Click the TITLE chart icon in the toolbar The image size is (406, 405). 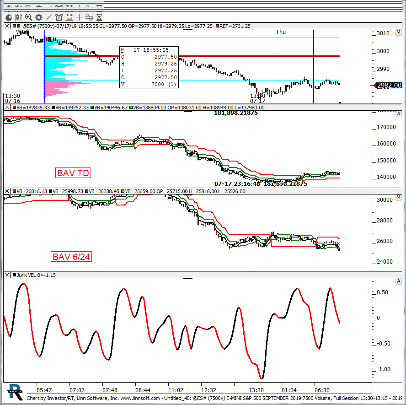tap(69, 17)
